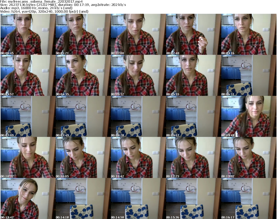277x219 pixels.
Task: Click the 00:04:35 preview frame
Action: (83, 75)
